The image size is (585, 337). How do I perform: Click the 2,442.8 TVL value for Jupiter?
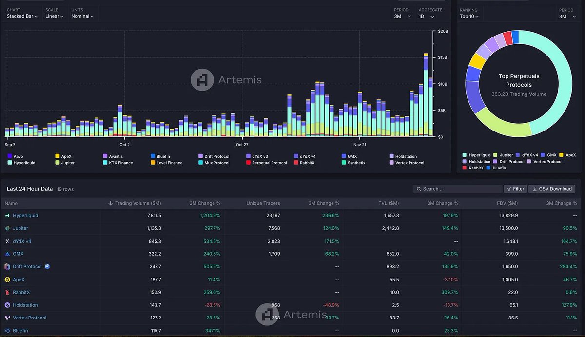[x=390, y=228]
